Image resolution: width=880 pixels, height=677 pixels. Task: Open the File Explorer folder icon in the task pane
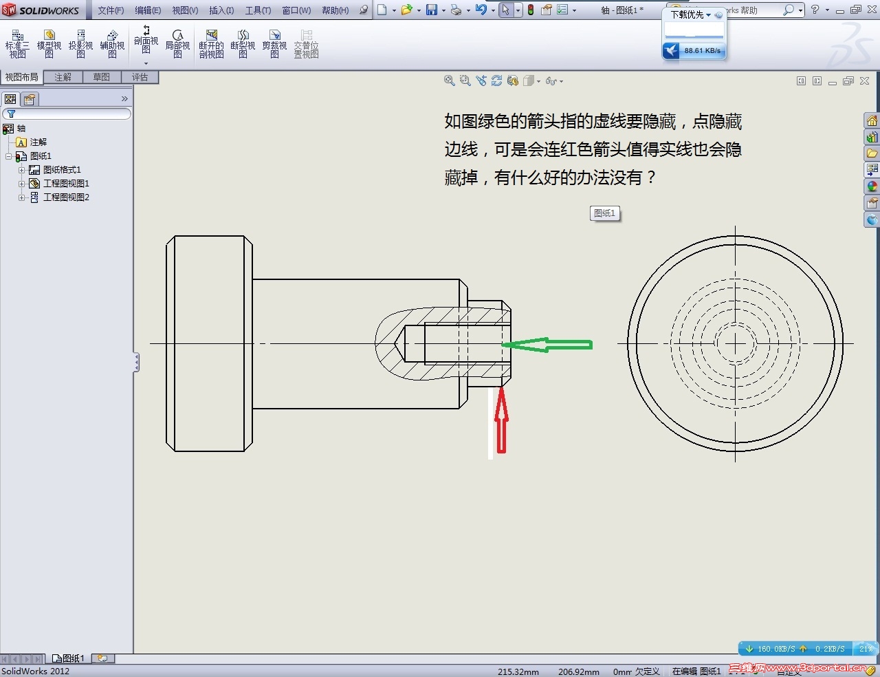872,153
